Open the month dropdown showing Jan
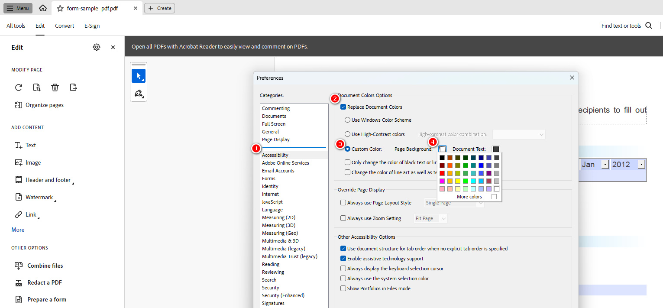The height and width of the screenshot is (308, 663). [605, 165]
